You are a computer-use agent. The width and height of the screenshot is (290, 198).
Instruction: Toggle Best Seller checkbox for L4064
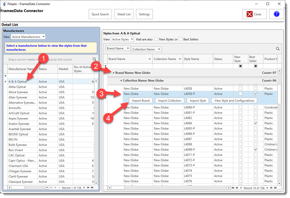255,123
